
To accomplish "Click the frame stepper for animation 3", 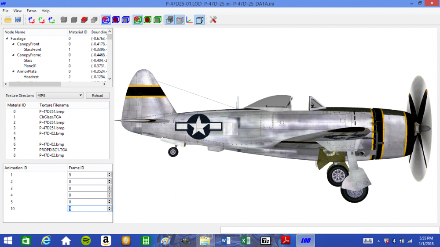I will pyautogui.click(x=110, y=188).
